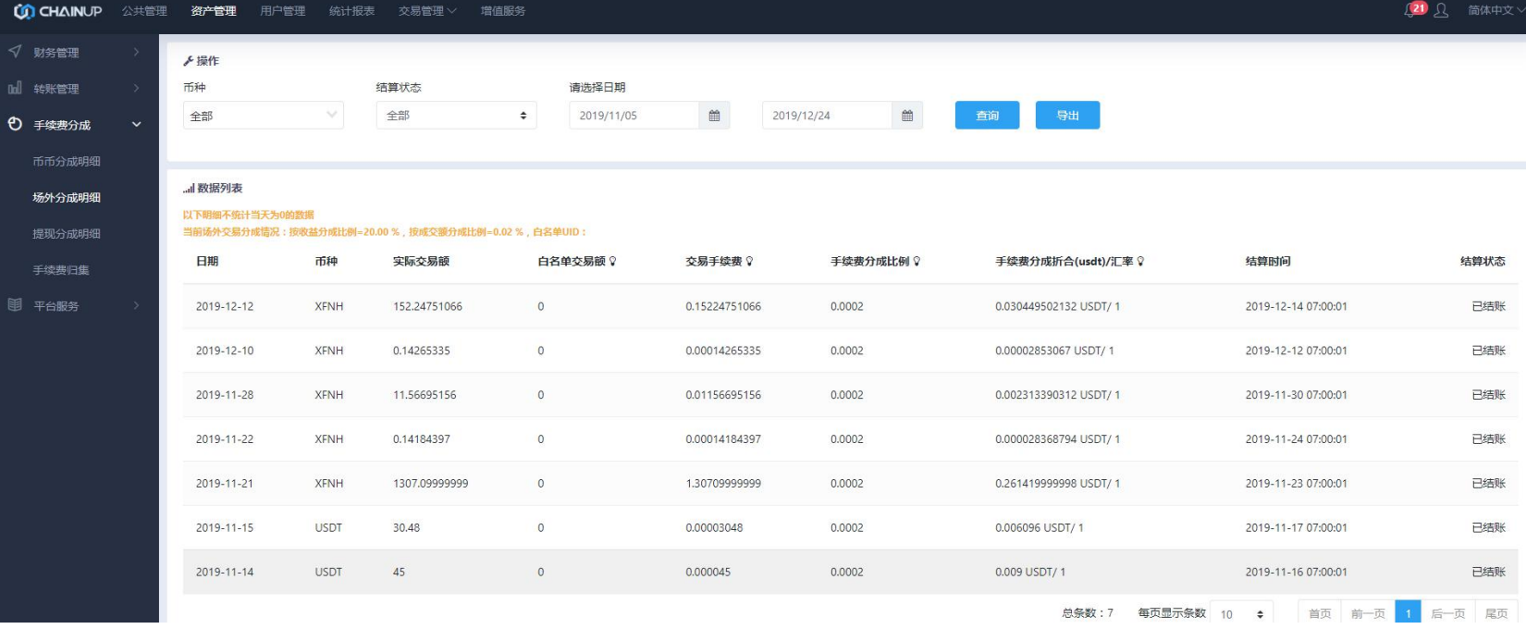Change the rows per page selector

point(1242,613)
